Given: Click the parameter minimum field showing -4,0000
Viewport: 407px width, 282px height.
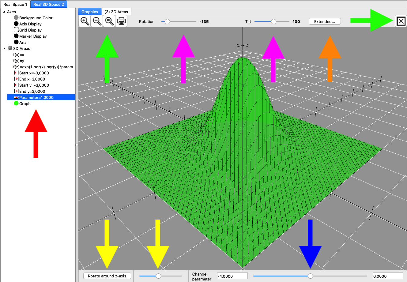Looking at the screenshot, I should click(x=232, y=276).
